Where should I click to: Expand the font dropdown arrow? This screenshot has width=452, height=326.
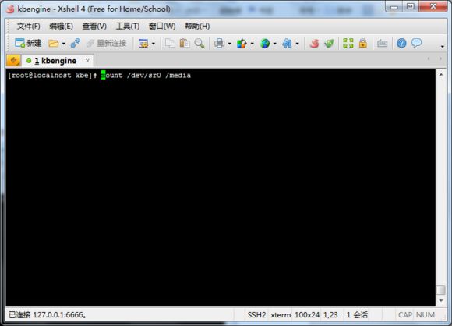point(297,44)
